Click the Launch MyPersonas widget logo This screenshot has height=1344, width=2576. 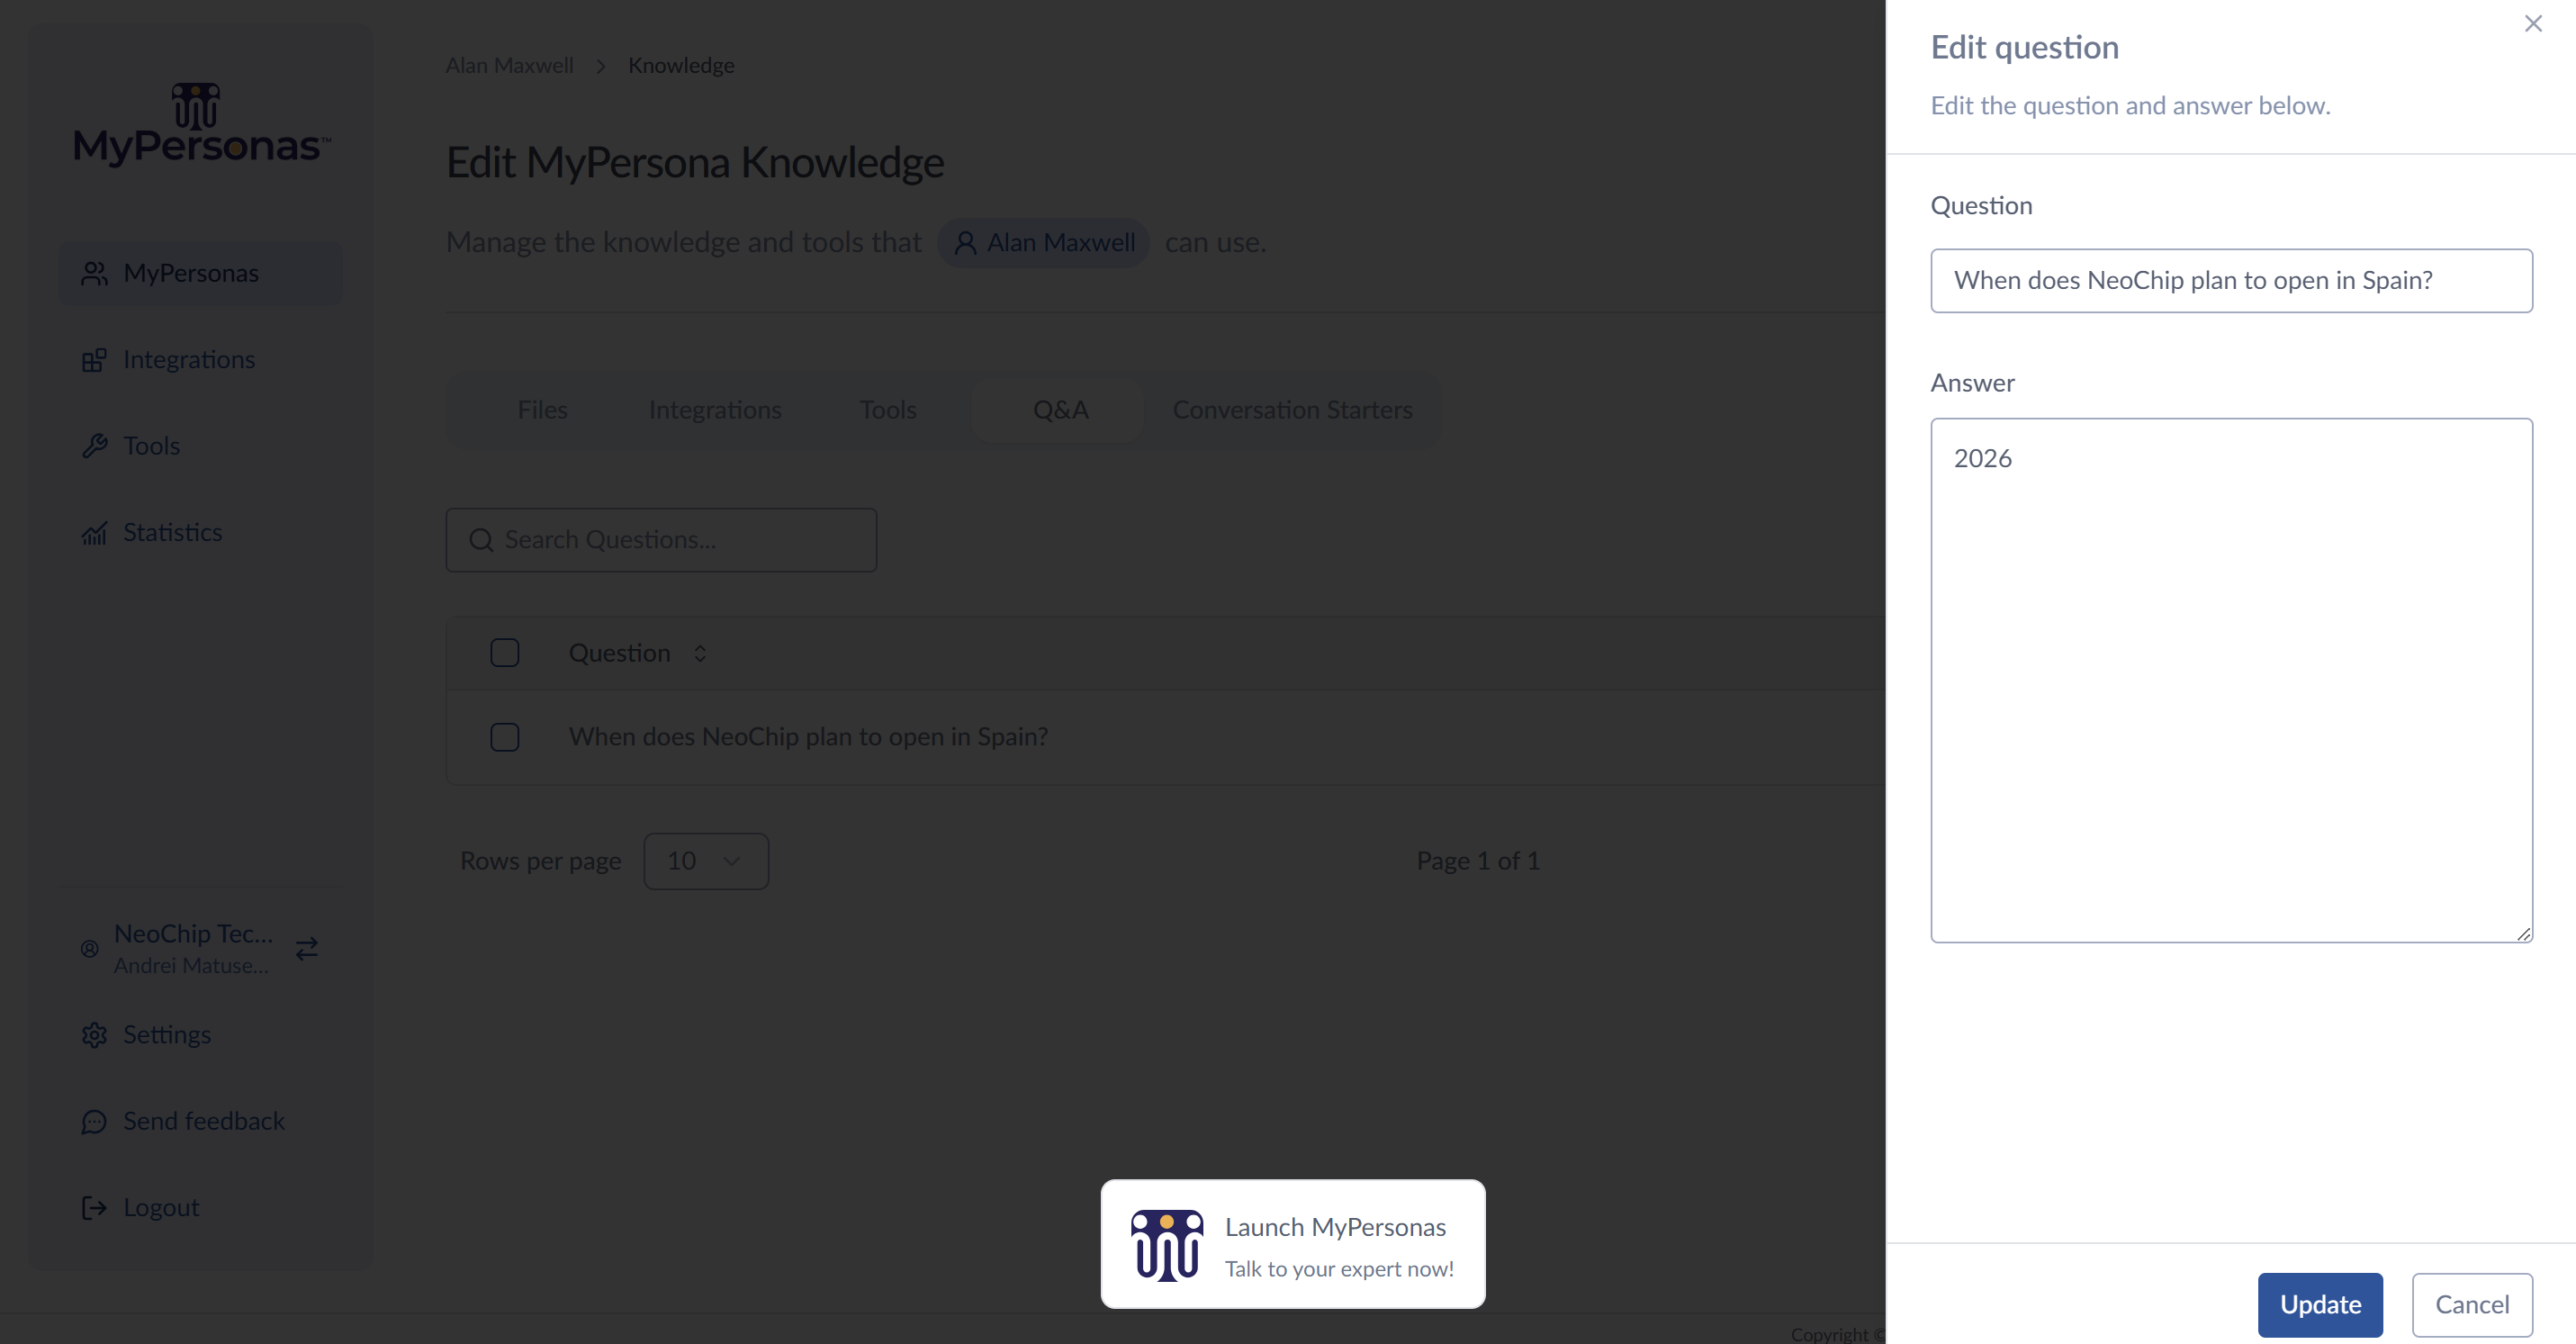1166,1245
